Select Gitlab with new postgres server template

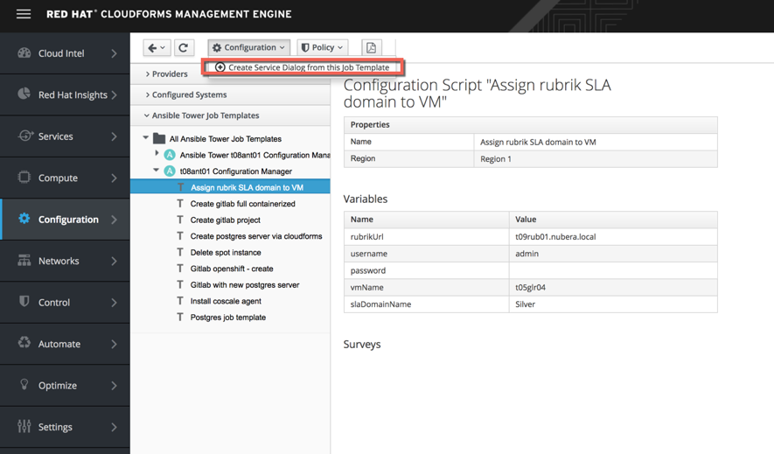tap(245, 285)
